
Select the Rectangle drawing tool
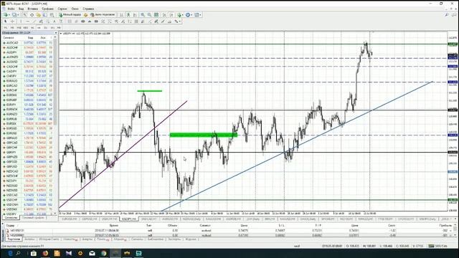[x=96, y=21]
